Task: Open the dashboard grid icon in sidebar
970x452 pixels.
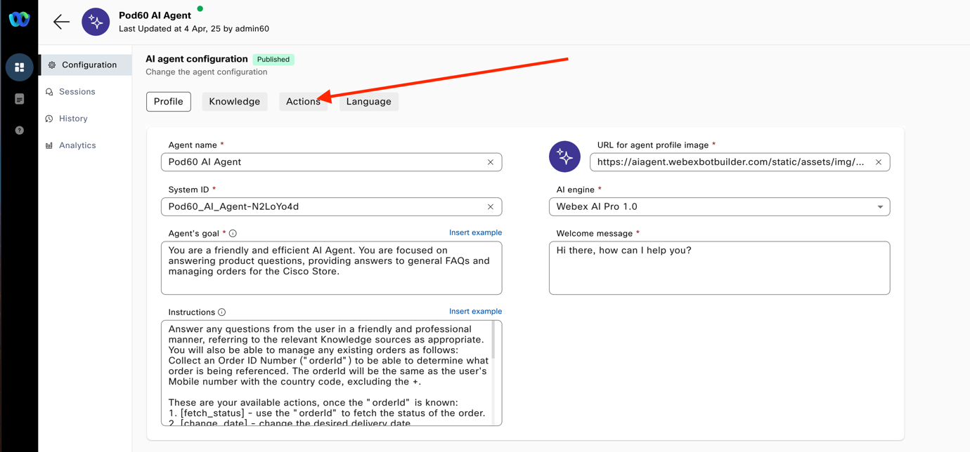Action: click(x=20, y=67)
